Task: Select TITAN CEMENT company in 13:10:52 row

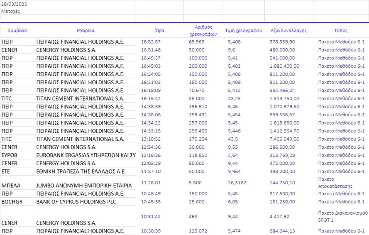Action: [x=80, y=139]
